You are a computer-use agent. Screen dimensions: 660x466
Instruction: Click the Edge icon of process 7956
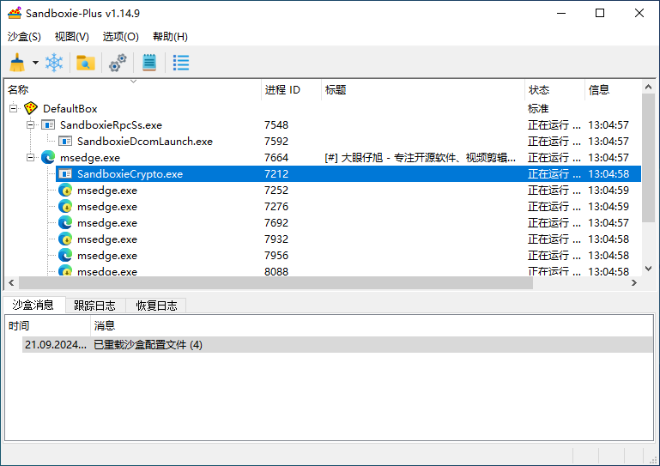click(65, 256)
